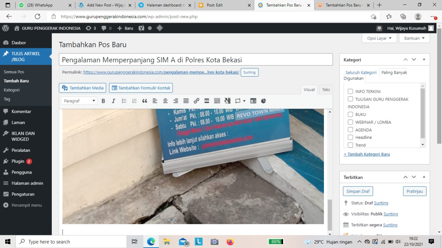Align text left
The image size is (442, 248).
point(155,101)
